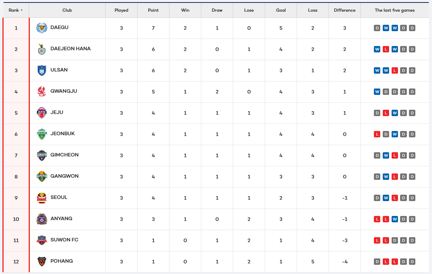Click the Difference column header
The height and width of the screenshot is (274, 432).
344,10
